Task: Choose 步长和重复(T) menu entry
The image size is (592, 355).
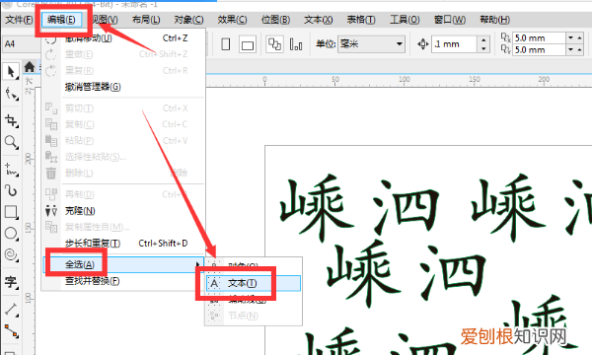Action: point(124,244)
